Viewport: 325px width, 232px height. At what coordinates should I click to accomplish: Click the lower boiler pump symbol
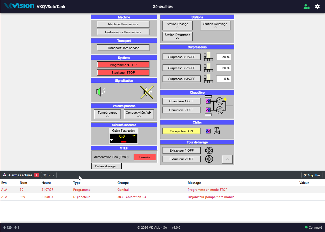point(220,110)
